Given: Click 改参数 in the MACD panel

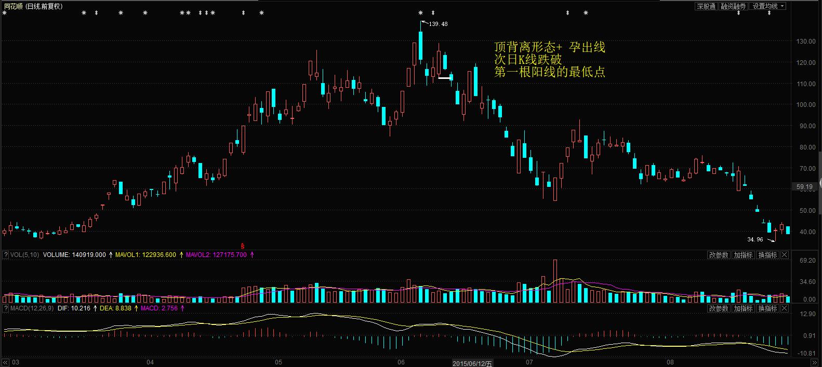Looking at the screenshot, I should point(719,308).
